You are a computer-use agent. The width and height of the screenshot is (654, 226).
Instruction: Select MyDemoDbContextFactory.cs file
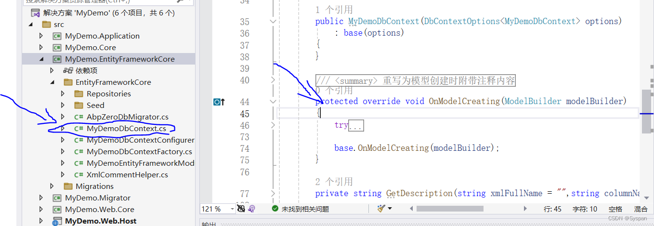coord(139,151)
